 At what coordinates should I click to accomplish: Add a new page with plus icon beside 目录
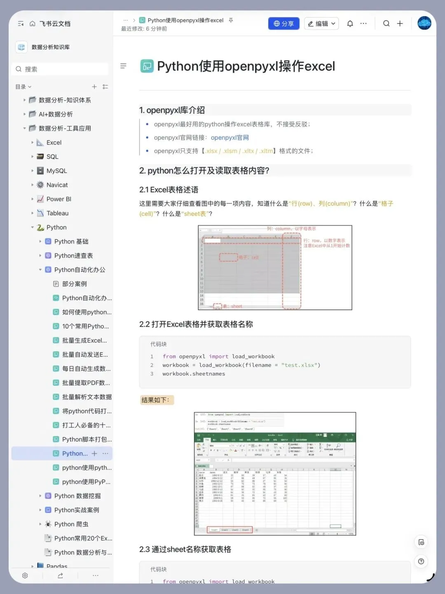pos(94,87)
